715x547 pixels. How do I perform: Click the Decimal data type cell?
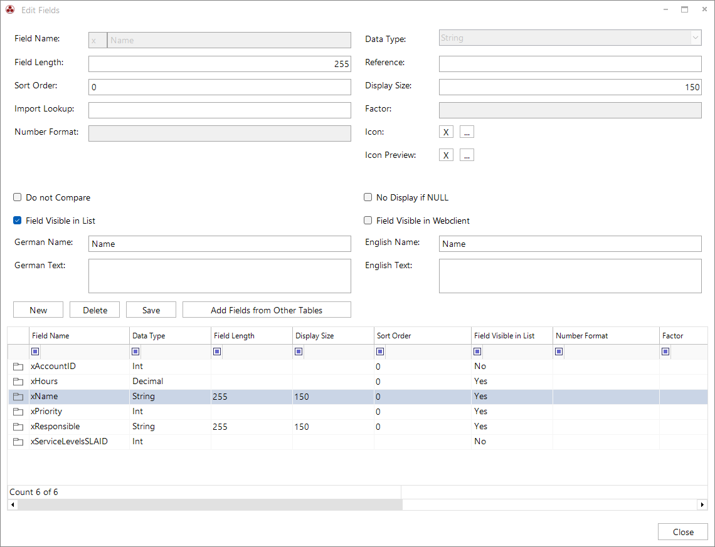[170, 381]
